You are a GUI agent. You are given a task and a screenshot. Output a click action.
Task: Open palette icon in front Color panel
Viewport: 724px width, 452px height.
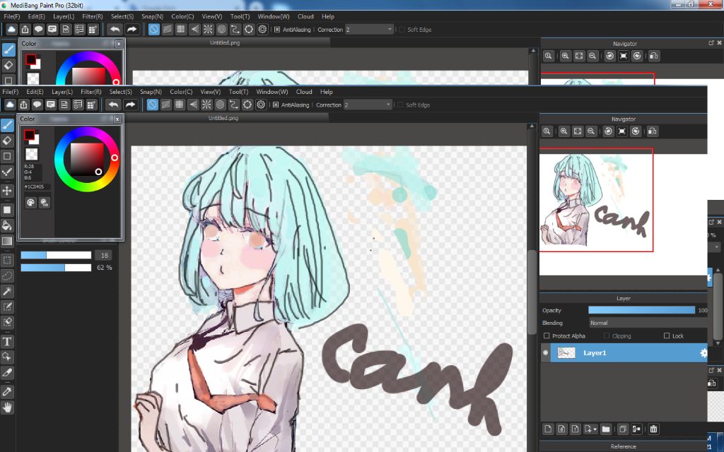pyautogui.click(x=30, y=203)
